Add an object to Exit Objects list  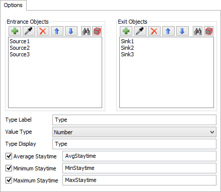point(126,31)
